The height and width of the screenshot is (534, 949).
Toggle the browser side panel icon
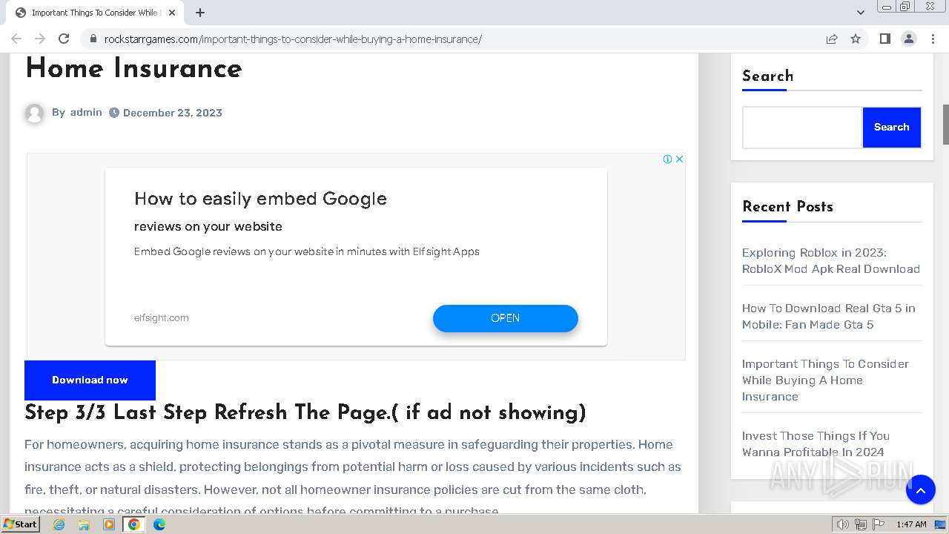click(884, 39)
